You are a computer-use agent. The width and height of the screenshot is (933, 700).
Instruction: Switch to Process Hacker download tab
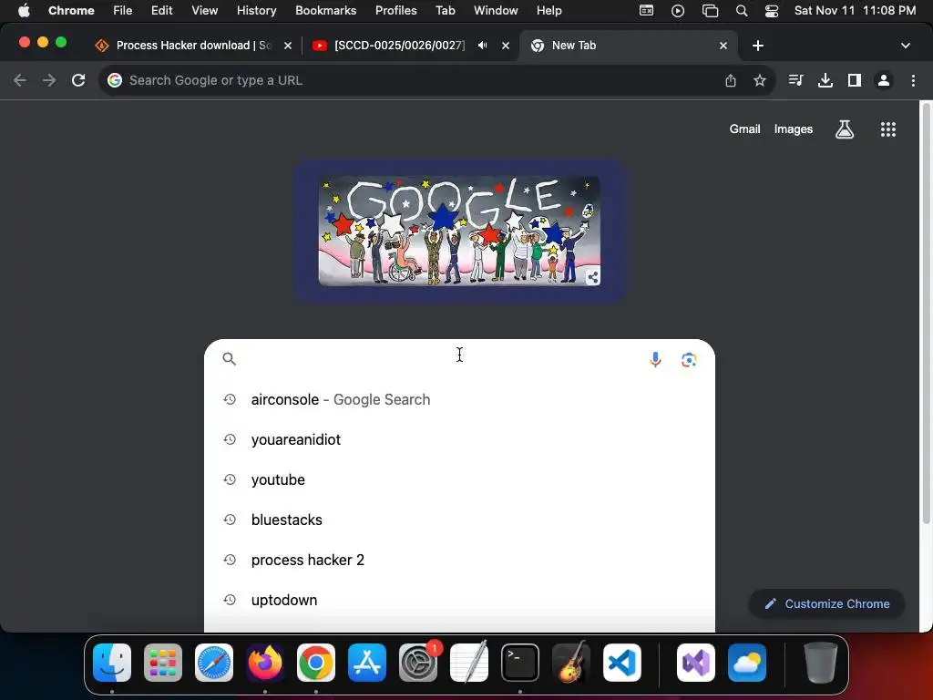193,46
